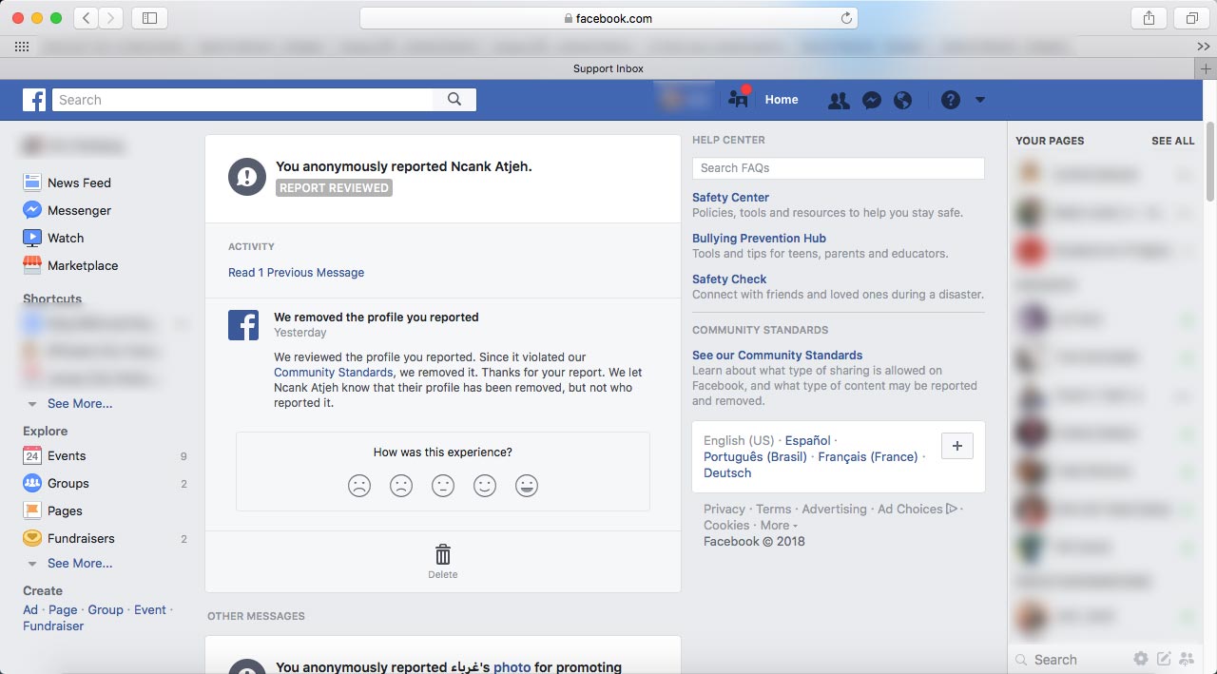Click Read 1 Previous Message link

(296, 273)
